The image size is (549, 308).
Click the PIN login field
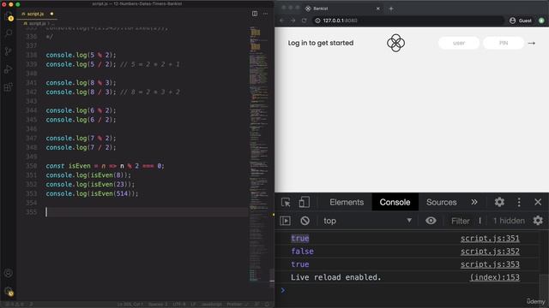point(504,43)
